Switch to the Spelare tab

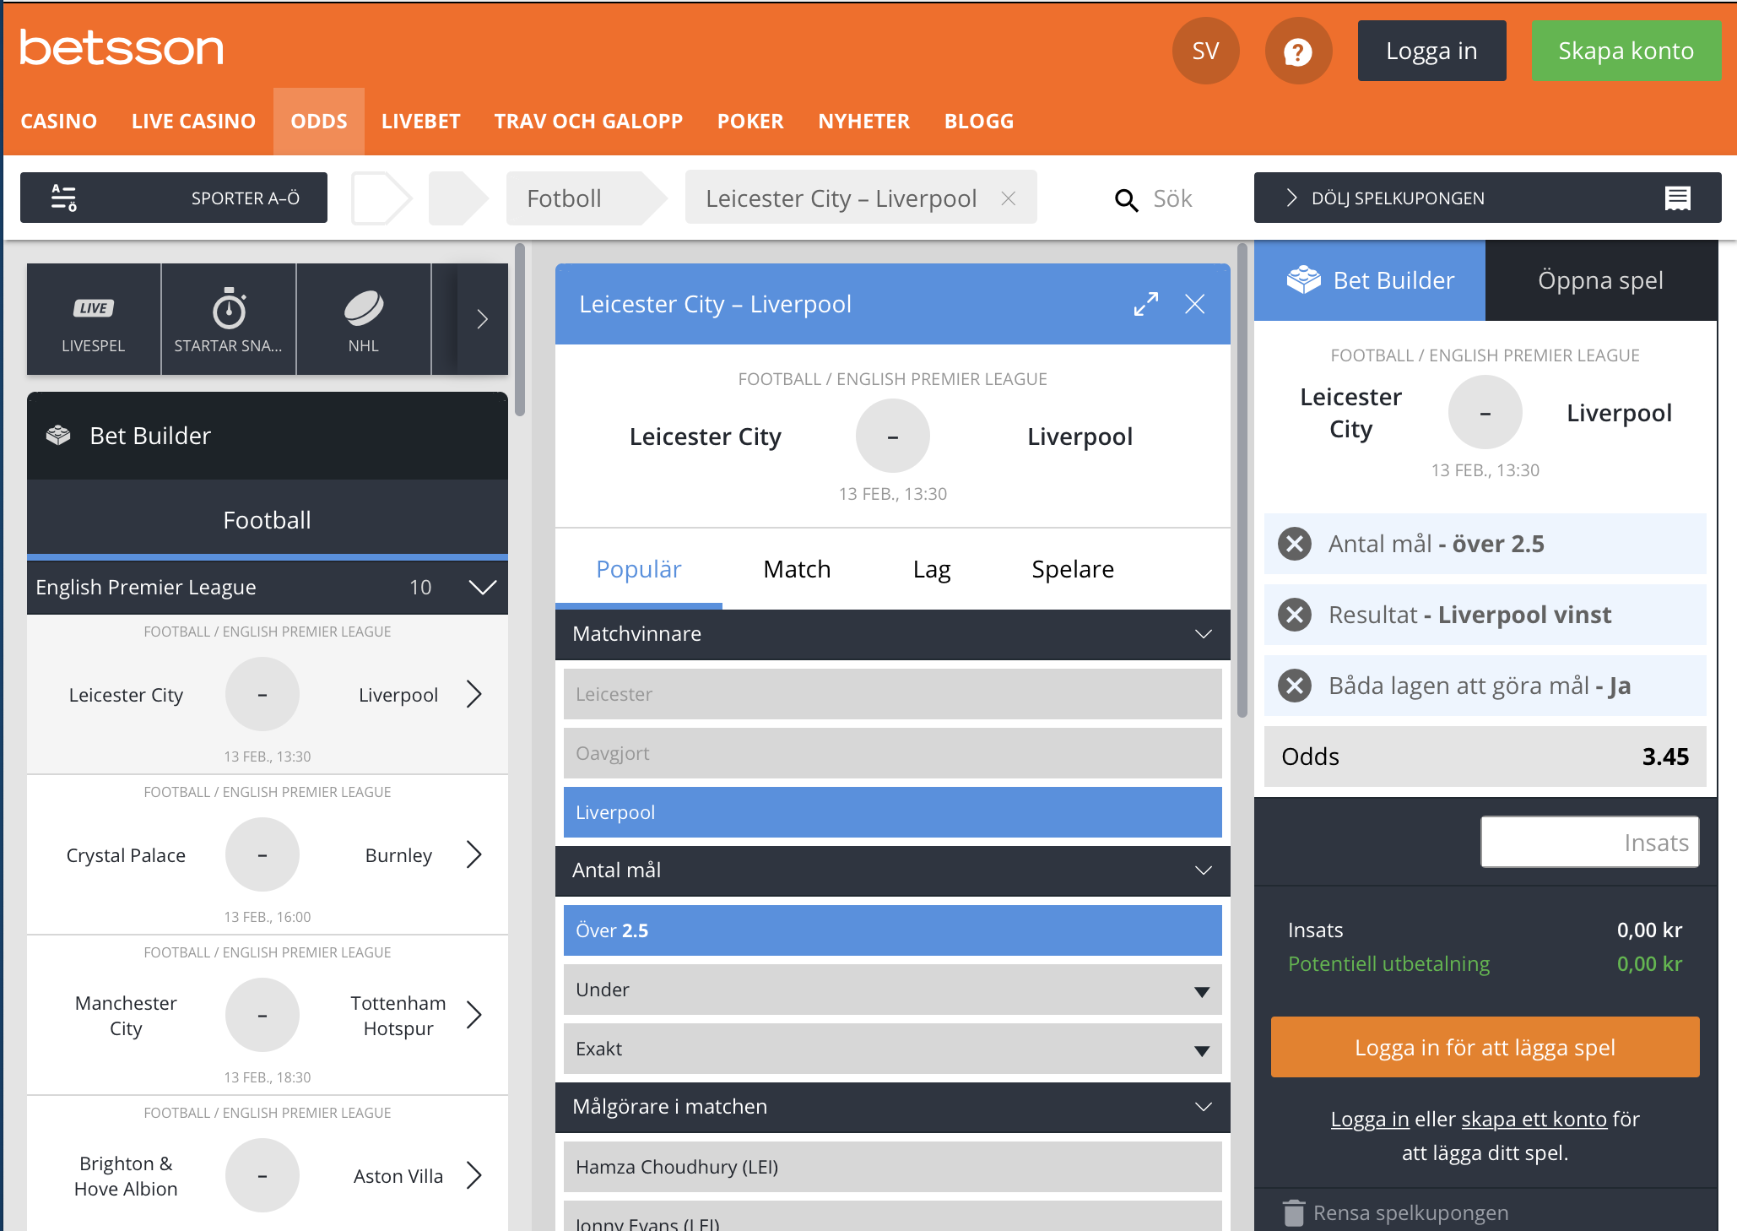point(1073,569)
